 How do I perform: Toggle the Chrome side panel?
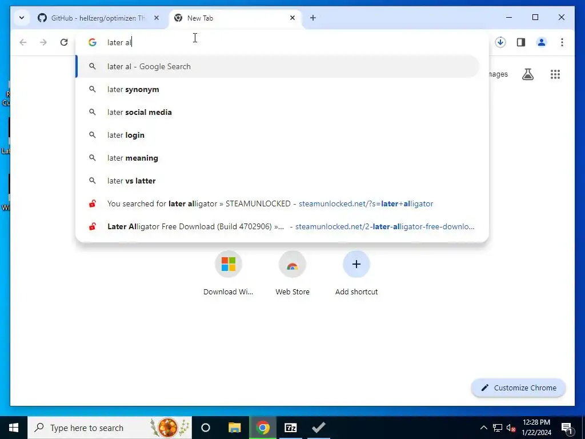(x=521, y=42)
